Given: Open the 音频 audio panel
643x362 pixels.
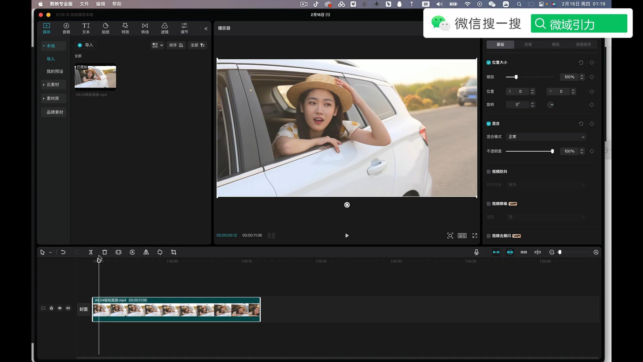Looking at the screenshot, I should click(66, 28).
